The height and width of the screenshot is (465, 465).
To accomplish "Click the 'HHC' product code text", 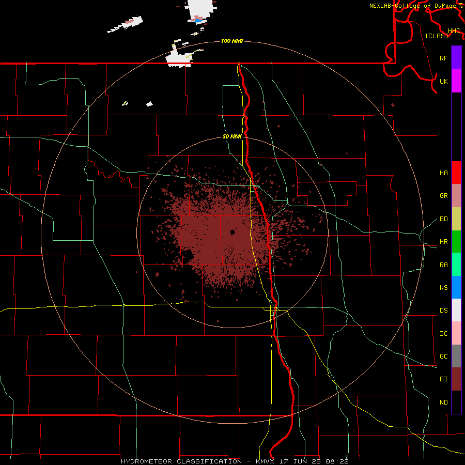I will 454,31.
